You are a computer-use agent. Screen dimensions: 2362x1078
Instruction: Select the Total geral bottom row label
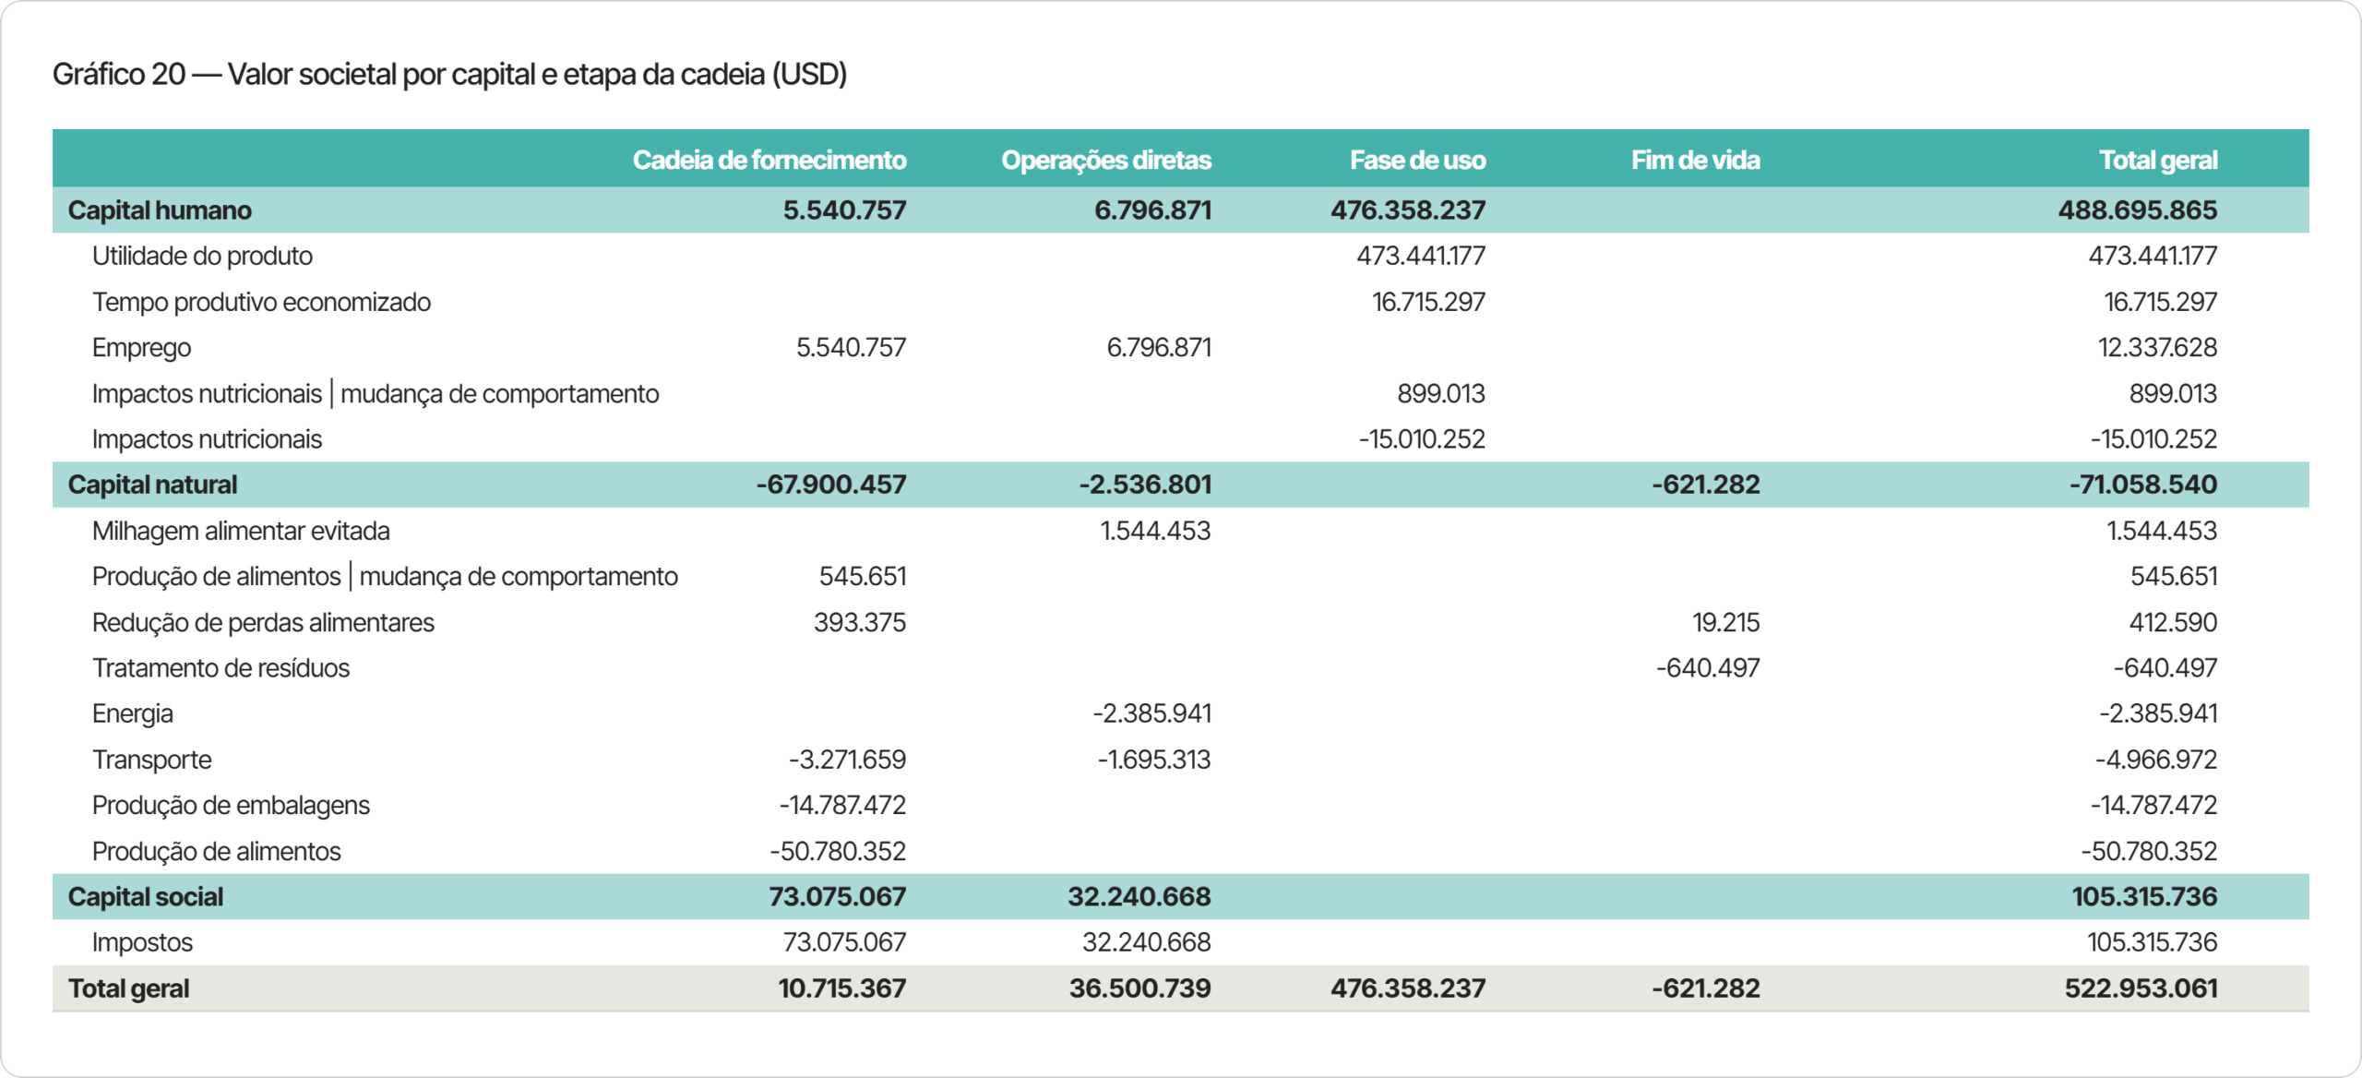(x=128, y=988)
